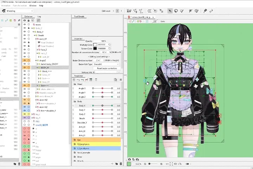This screenshot has height=169, width=253.
Task: Toggle visibility of the AngleZ deformer
Action: tap(25, 60)
